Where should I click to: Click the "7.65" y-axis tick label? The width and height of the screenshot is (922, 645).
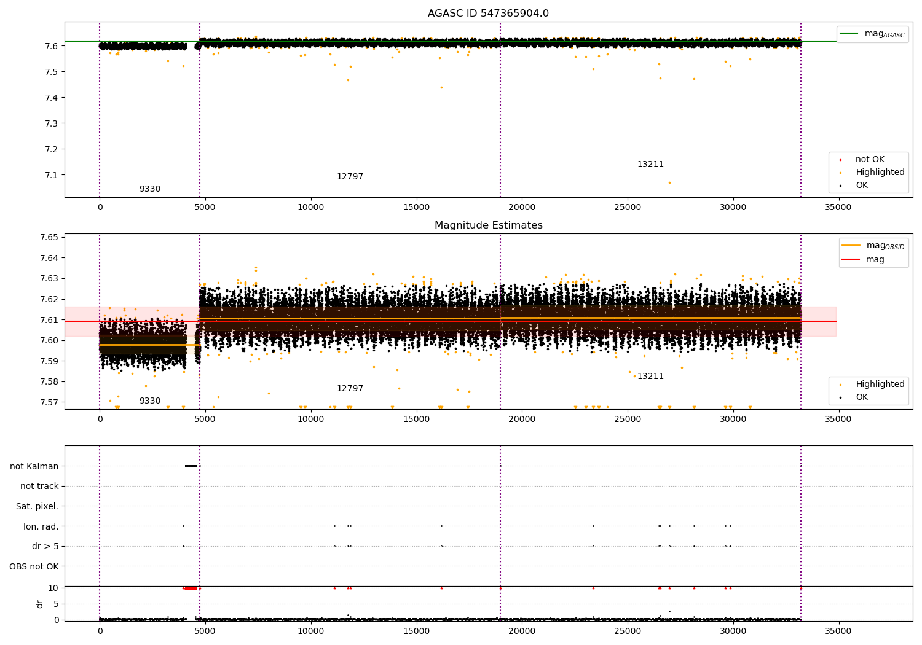pos(49,238)
